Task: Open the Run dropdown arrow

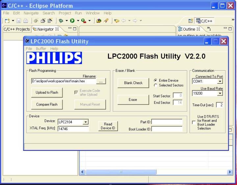Action: [x=78, y=21]
